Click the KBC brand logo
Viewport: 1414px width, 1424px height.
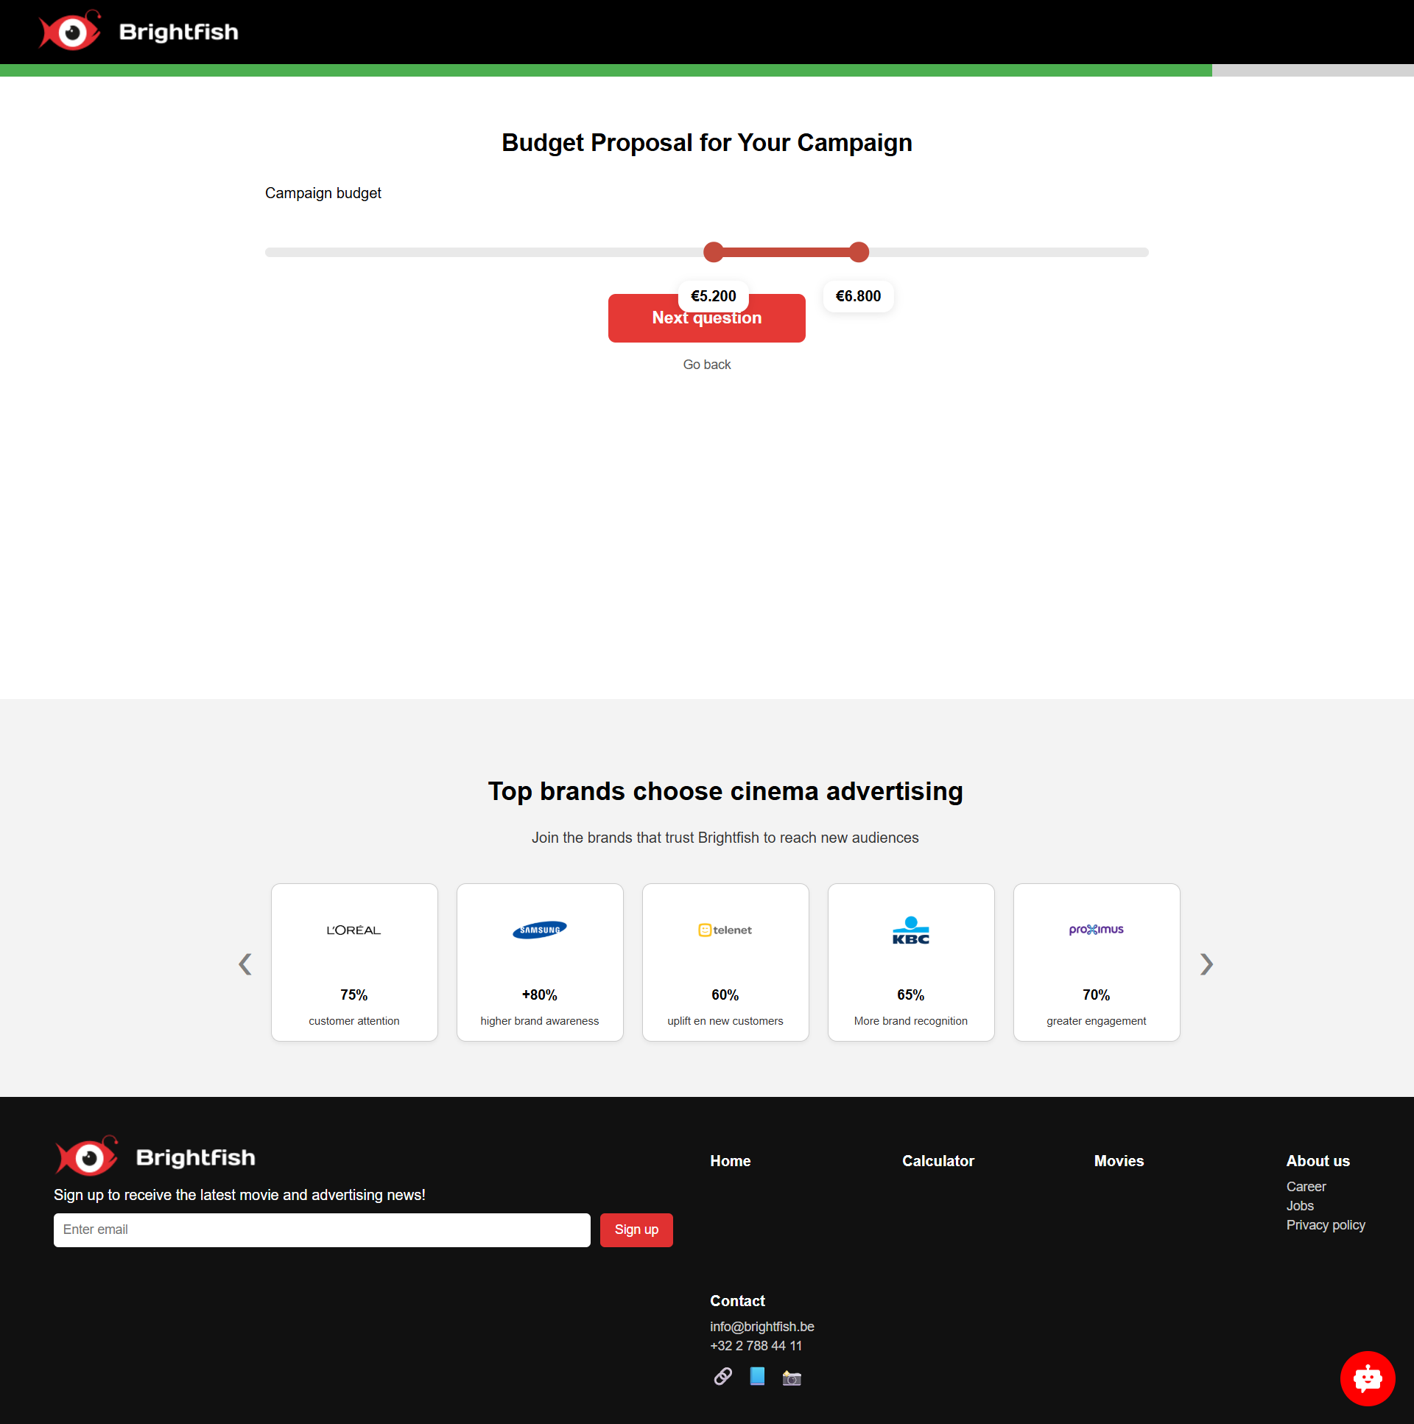[x=911, y=930]
